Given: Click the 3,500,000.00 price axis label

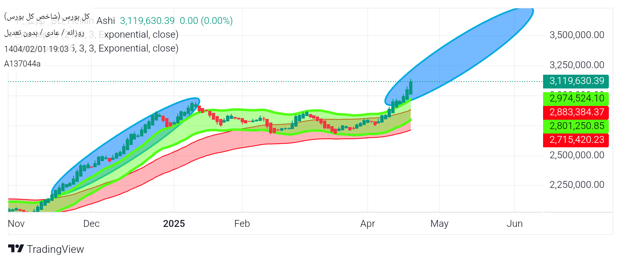Looking at the screenshot, I should pyautogui.click(x=576, y=35).
